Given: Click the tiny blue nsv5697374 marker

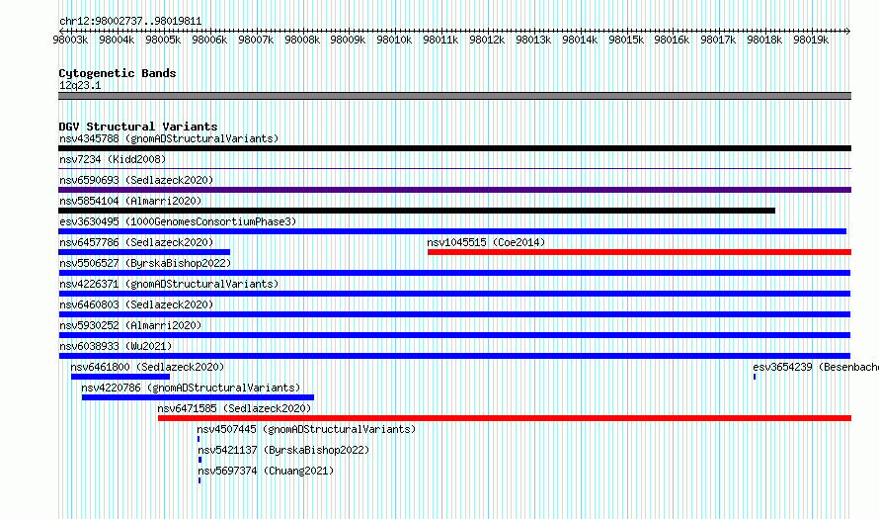Looking at the screenshot, I should coord(199,480).
